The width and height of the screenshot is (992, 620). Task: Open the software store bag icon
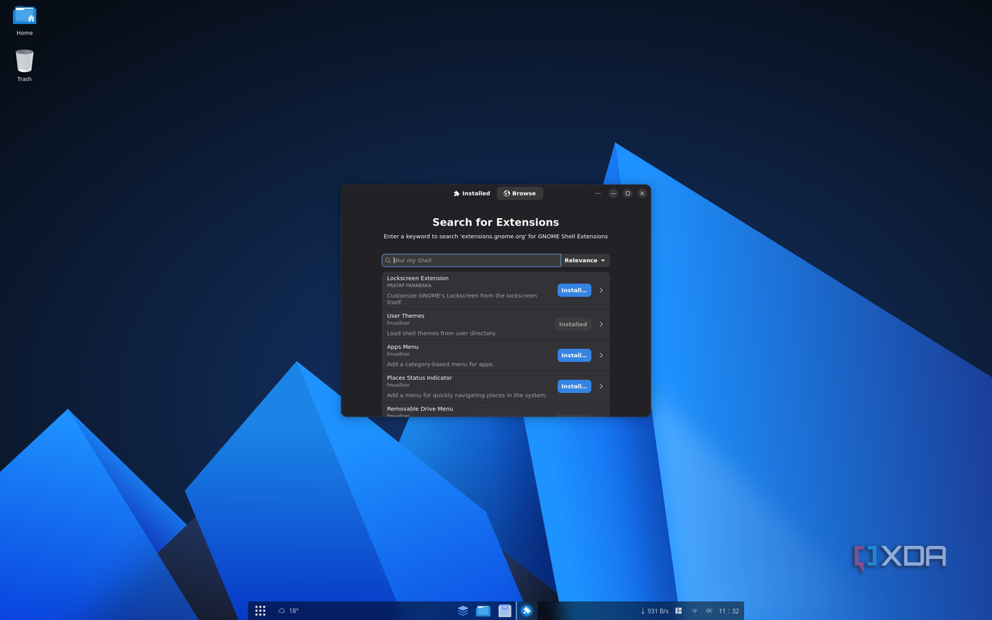point(505,610)
